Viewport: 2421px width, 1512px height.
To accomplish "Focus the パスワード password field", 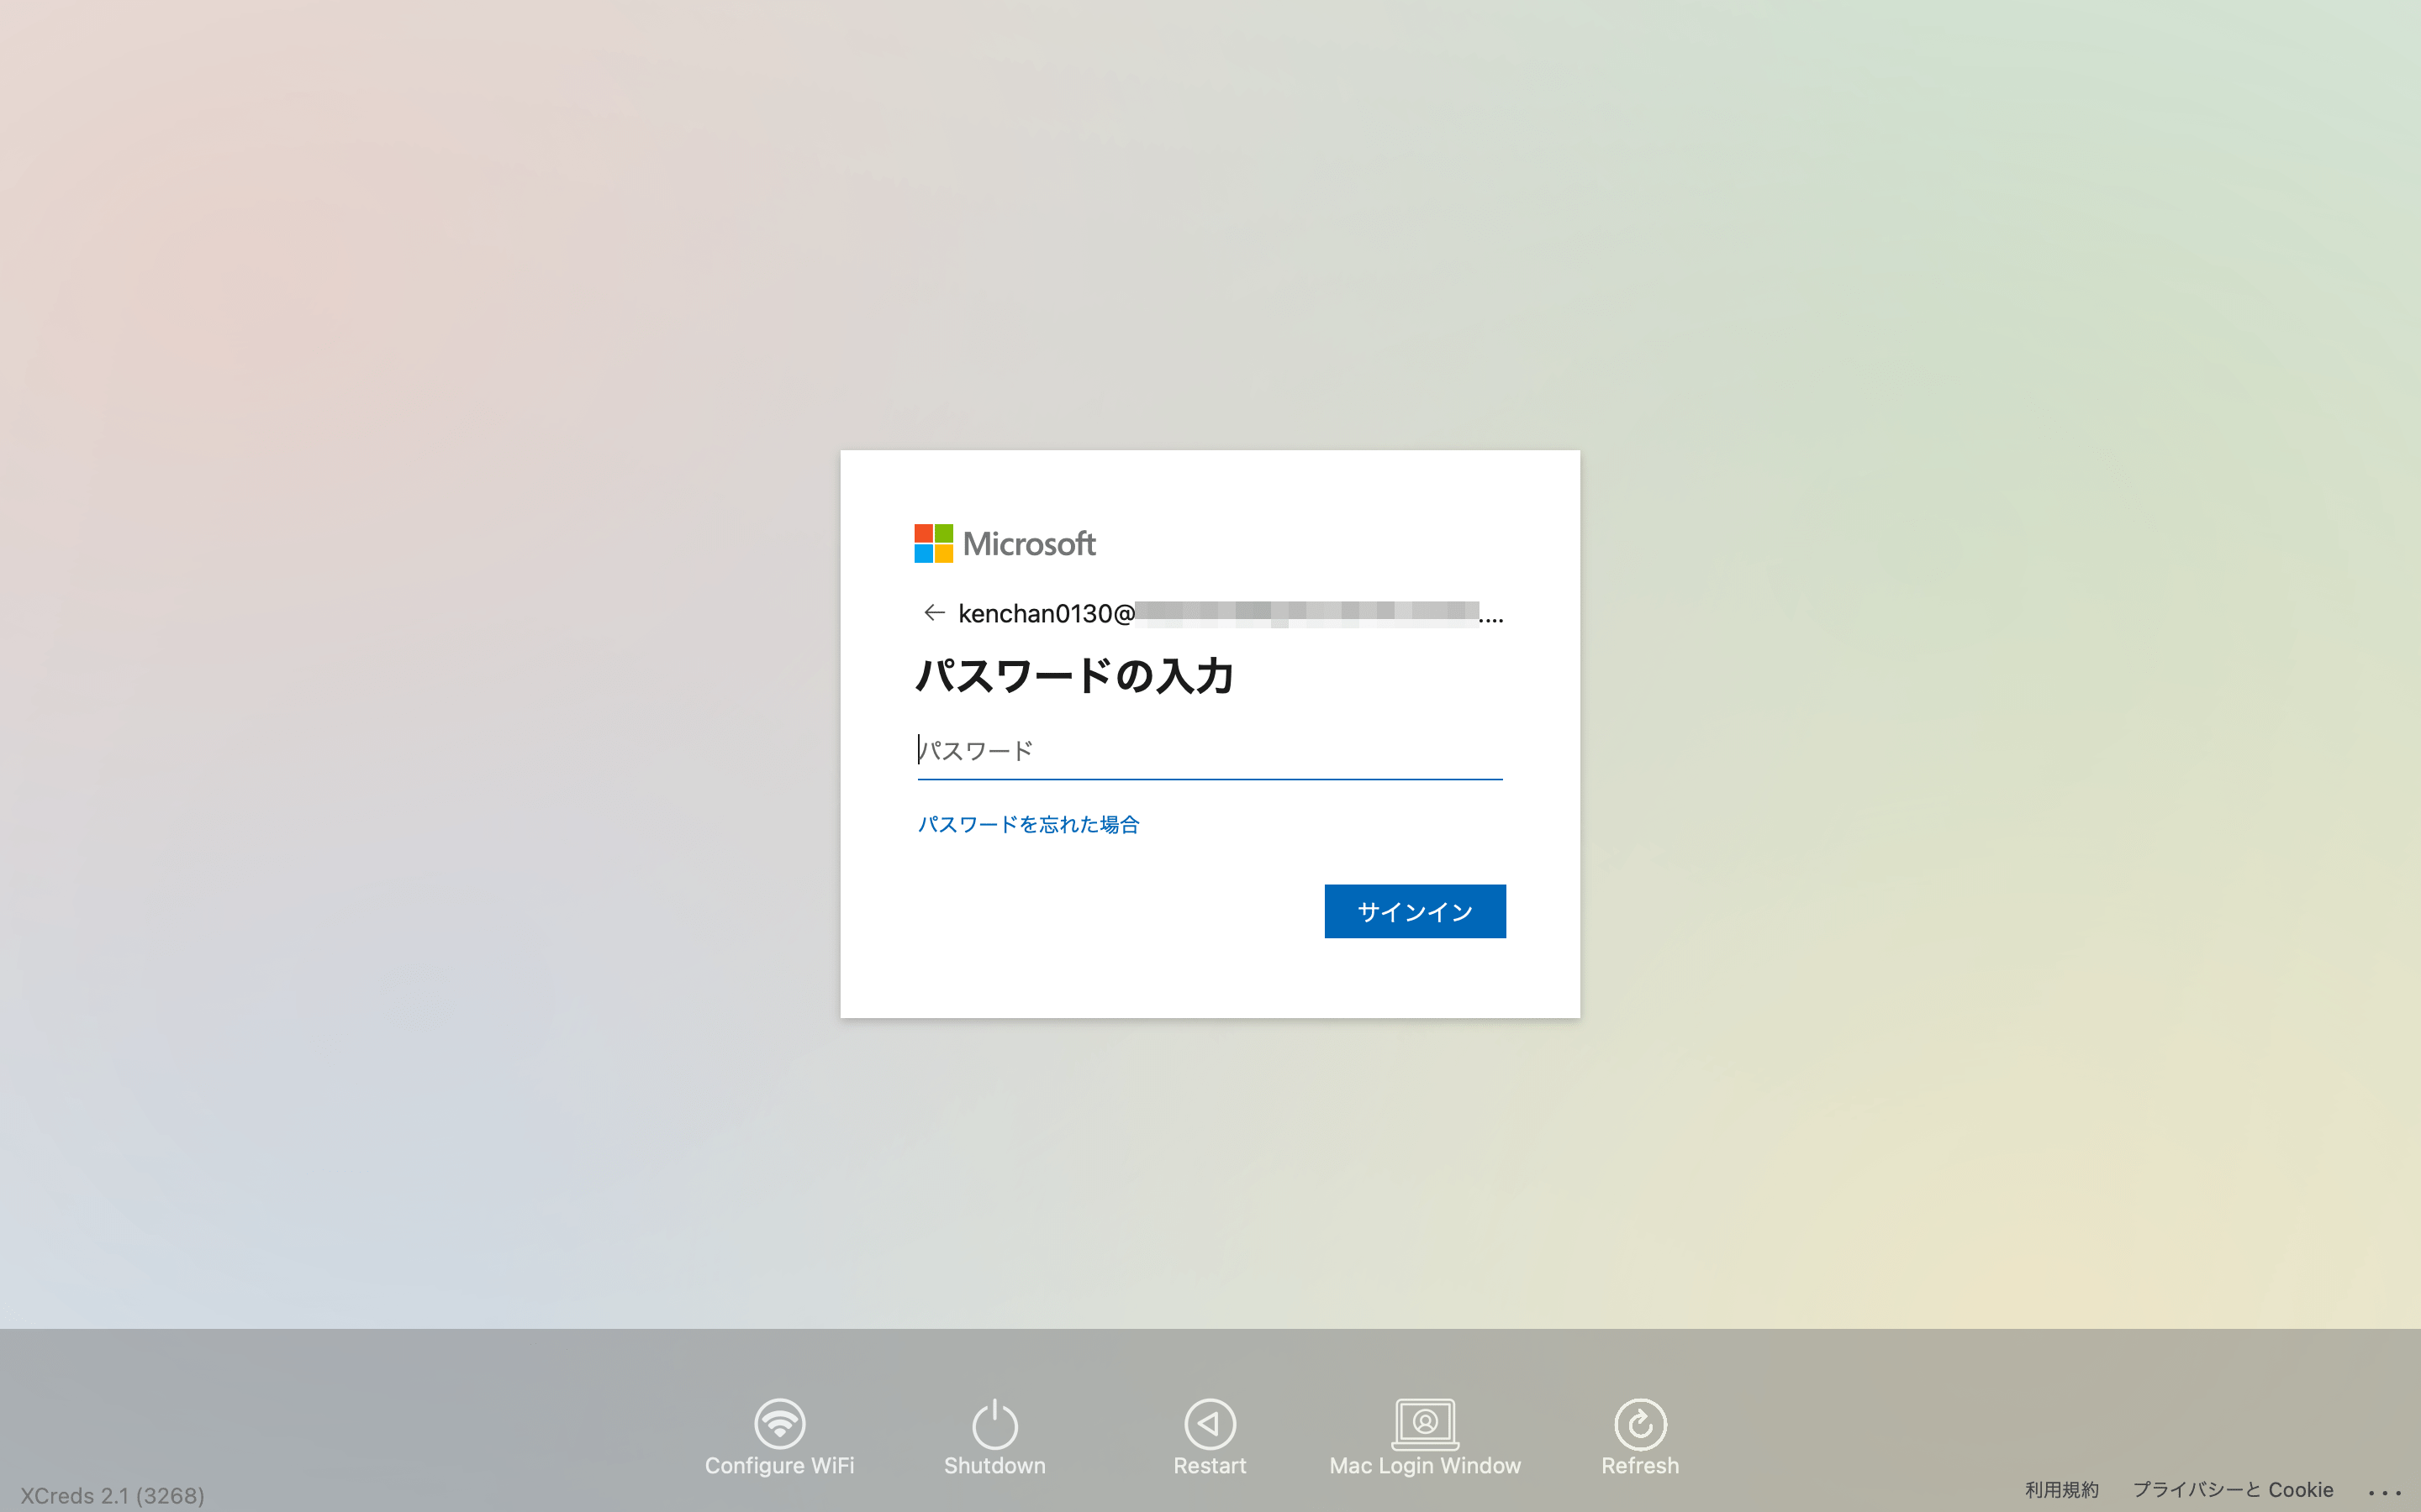I will (1210, 750).
